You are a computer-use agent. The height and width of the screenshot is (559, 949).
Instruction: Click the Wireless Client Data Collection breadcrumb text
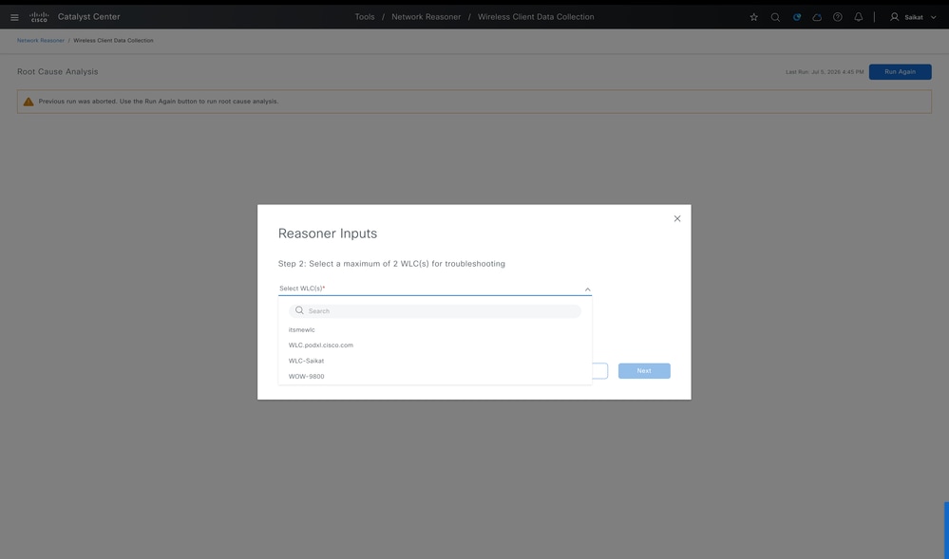pos(113,41)
